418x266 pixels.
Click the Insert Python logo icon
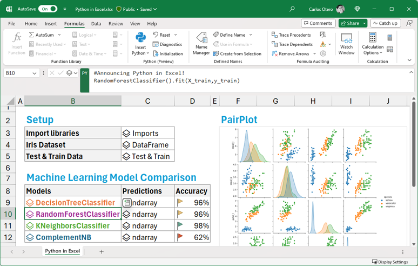coord(140,37)
